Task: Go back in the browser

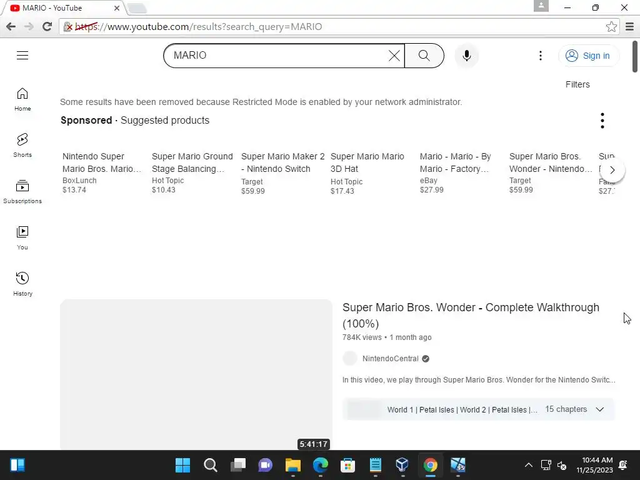Action: pyautogui.click(x=11, y=26)
